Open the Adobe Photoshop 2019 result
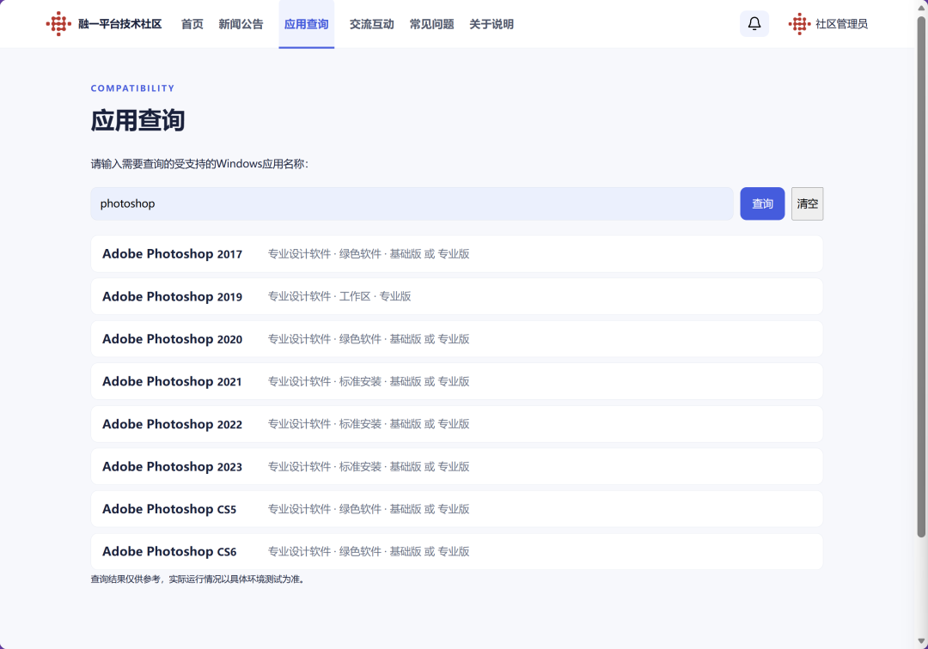 [457, 296]
